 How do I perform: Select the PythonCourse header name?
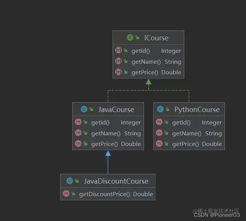[197, 109]
